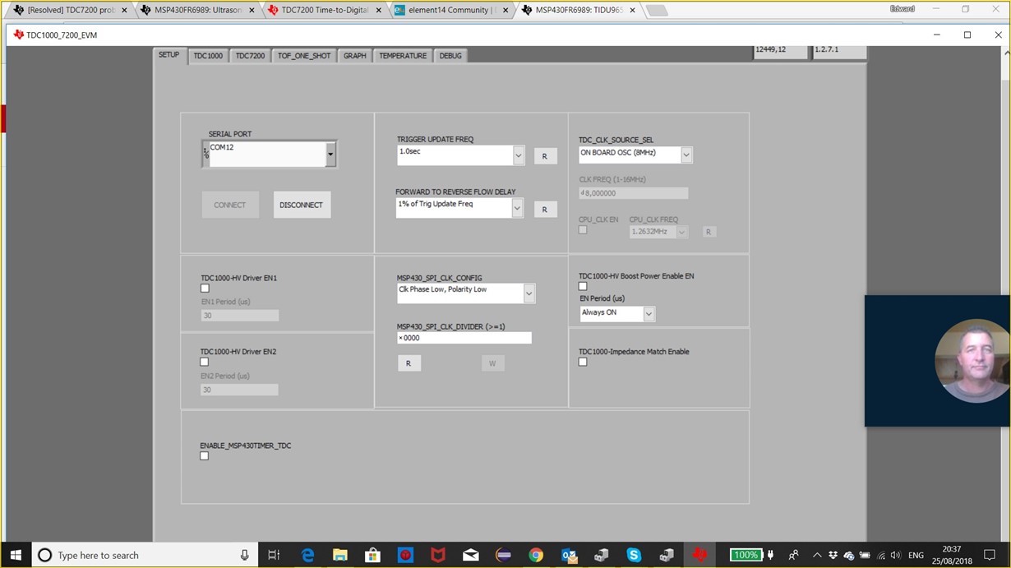The image size is (1011, 568).
Task: Open Microsoft Store from taskbar
Action: [x=372, y=555]
